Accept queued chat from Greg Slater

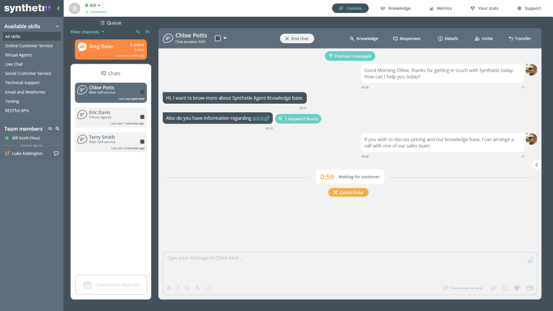(111, 49)
